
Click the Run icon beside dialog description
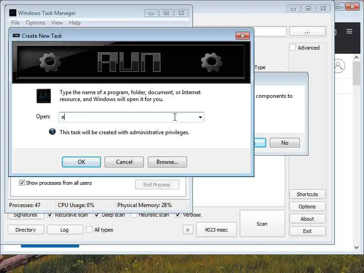click(x=44, y=96)
